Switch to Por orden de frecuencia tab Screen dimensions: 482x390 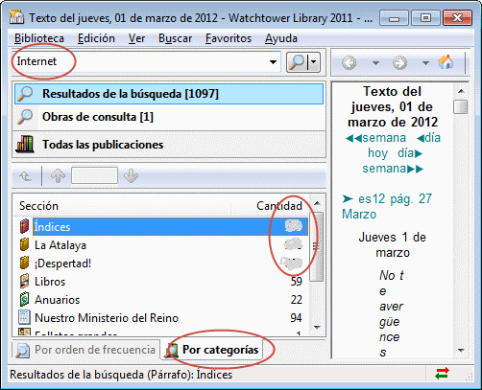(x=85, y=350)
